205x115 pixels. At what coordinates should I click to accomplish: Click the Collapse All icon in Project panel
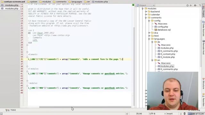(x=191, y=5)
